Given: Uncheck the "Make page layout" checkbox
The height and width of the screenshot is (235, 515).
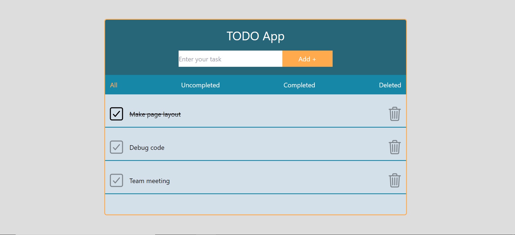Looking at the screenshot, I should click(x=116, y=114).
